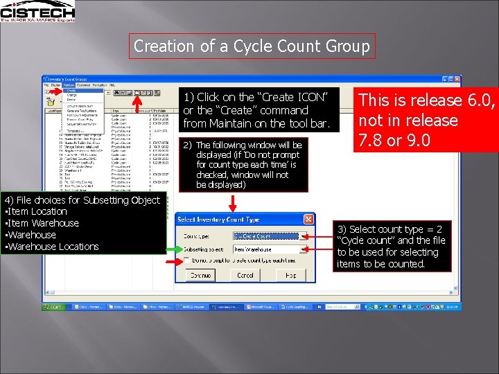Check 'Do not prompt for count type each time'
The width and height of the screenshot is (499, 374).
click(187, 260)
